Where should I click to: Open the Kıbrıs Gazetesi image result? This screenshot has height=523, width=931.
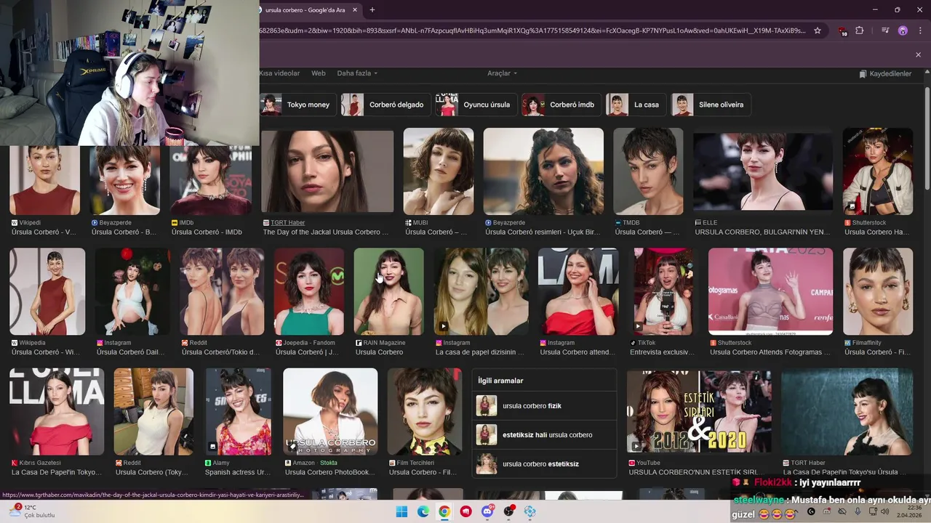tap(57, 412)
